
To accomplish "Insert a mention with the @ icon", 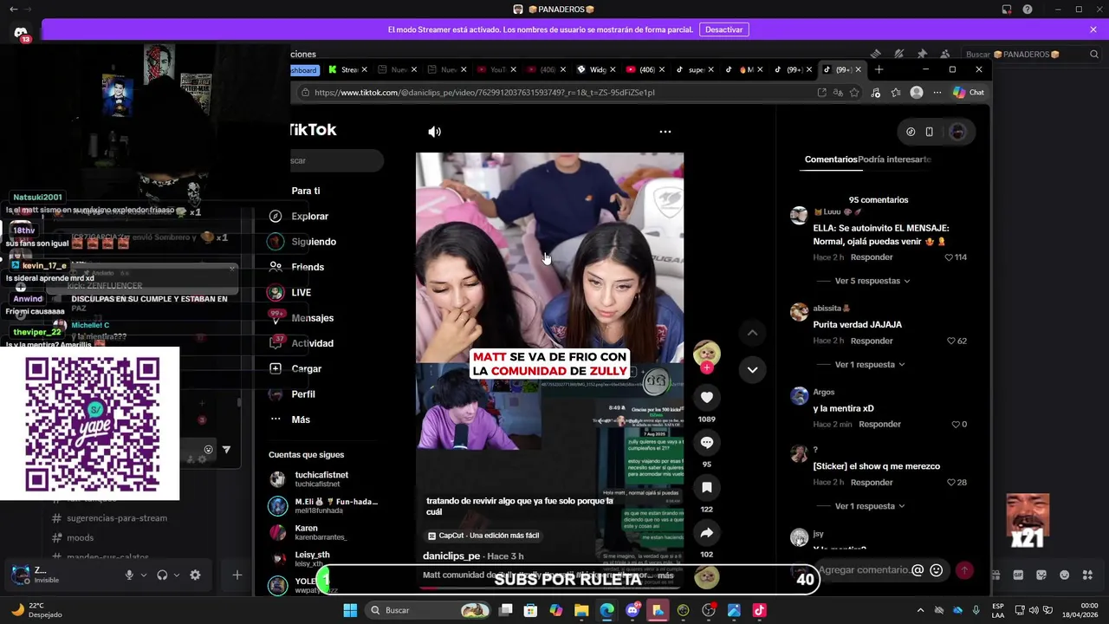I will 918,570.
